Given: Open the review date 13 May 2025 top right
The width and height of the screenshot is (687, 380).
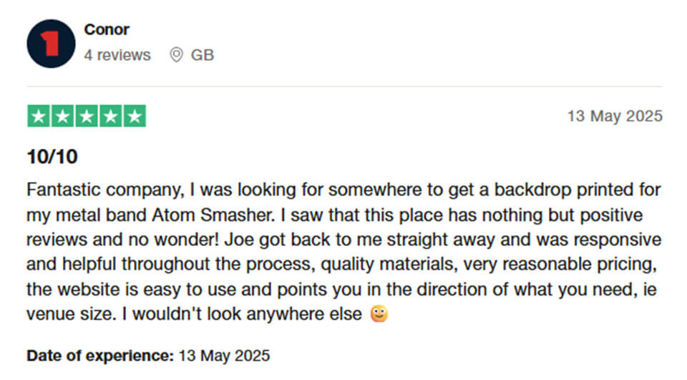Looking at the screenshot, I should click(x=615, y=116).
